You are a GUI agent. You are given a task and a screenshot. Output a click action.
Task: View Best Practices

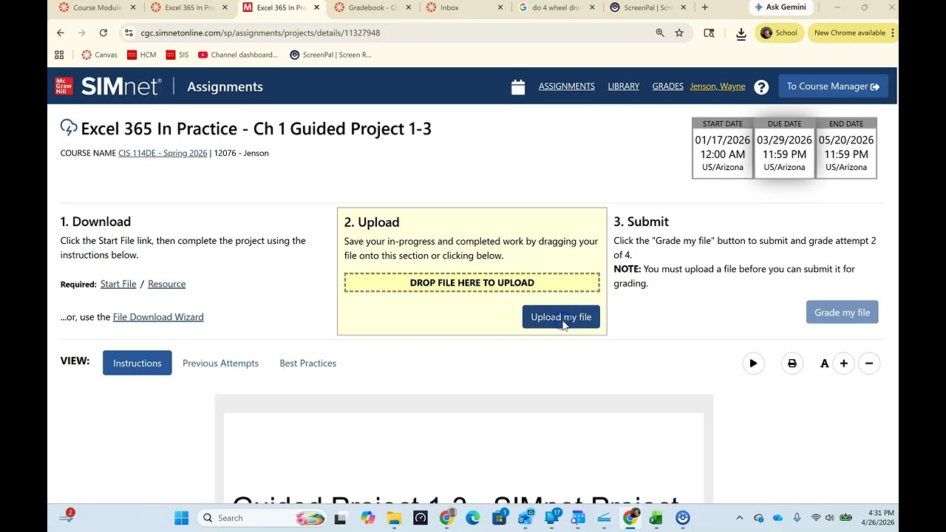308,364
